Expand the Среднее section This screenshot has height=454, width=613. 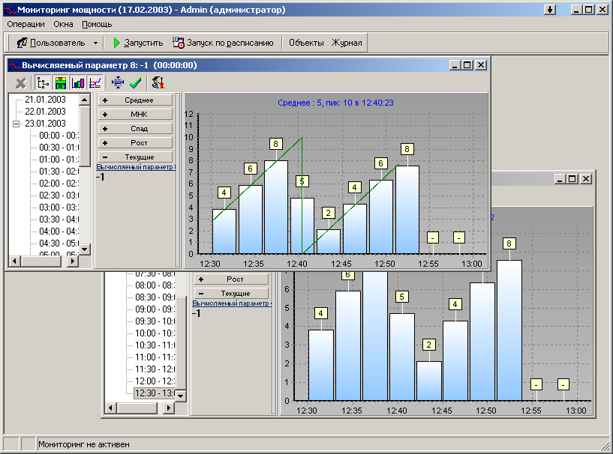135,100
